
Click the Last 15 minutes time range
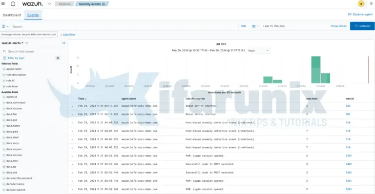(274, 26)
